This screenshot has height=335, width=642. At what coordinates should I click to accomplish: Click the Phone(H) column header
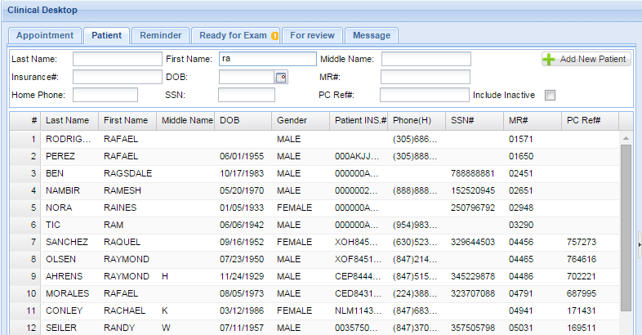tap(417, 120)
